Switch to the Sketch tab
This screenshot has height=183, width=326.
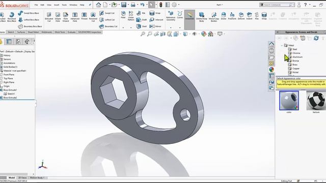[11, 32]
